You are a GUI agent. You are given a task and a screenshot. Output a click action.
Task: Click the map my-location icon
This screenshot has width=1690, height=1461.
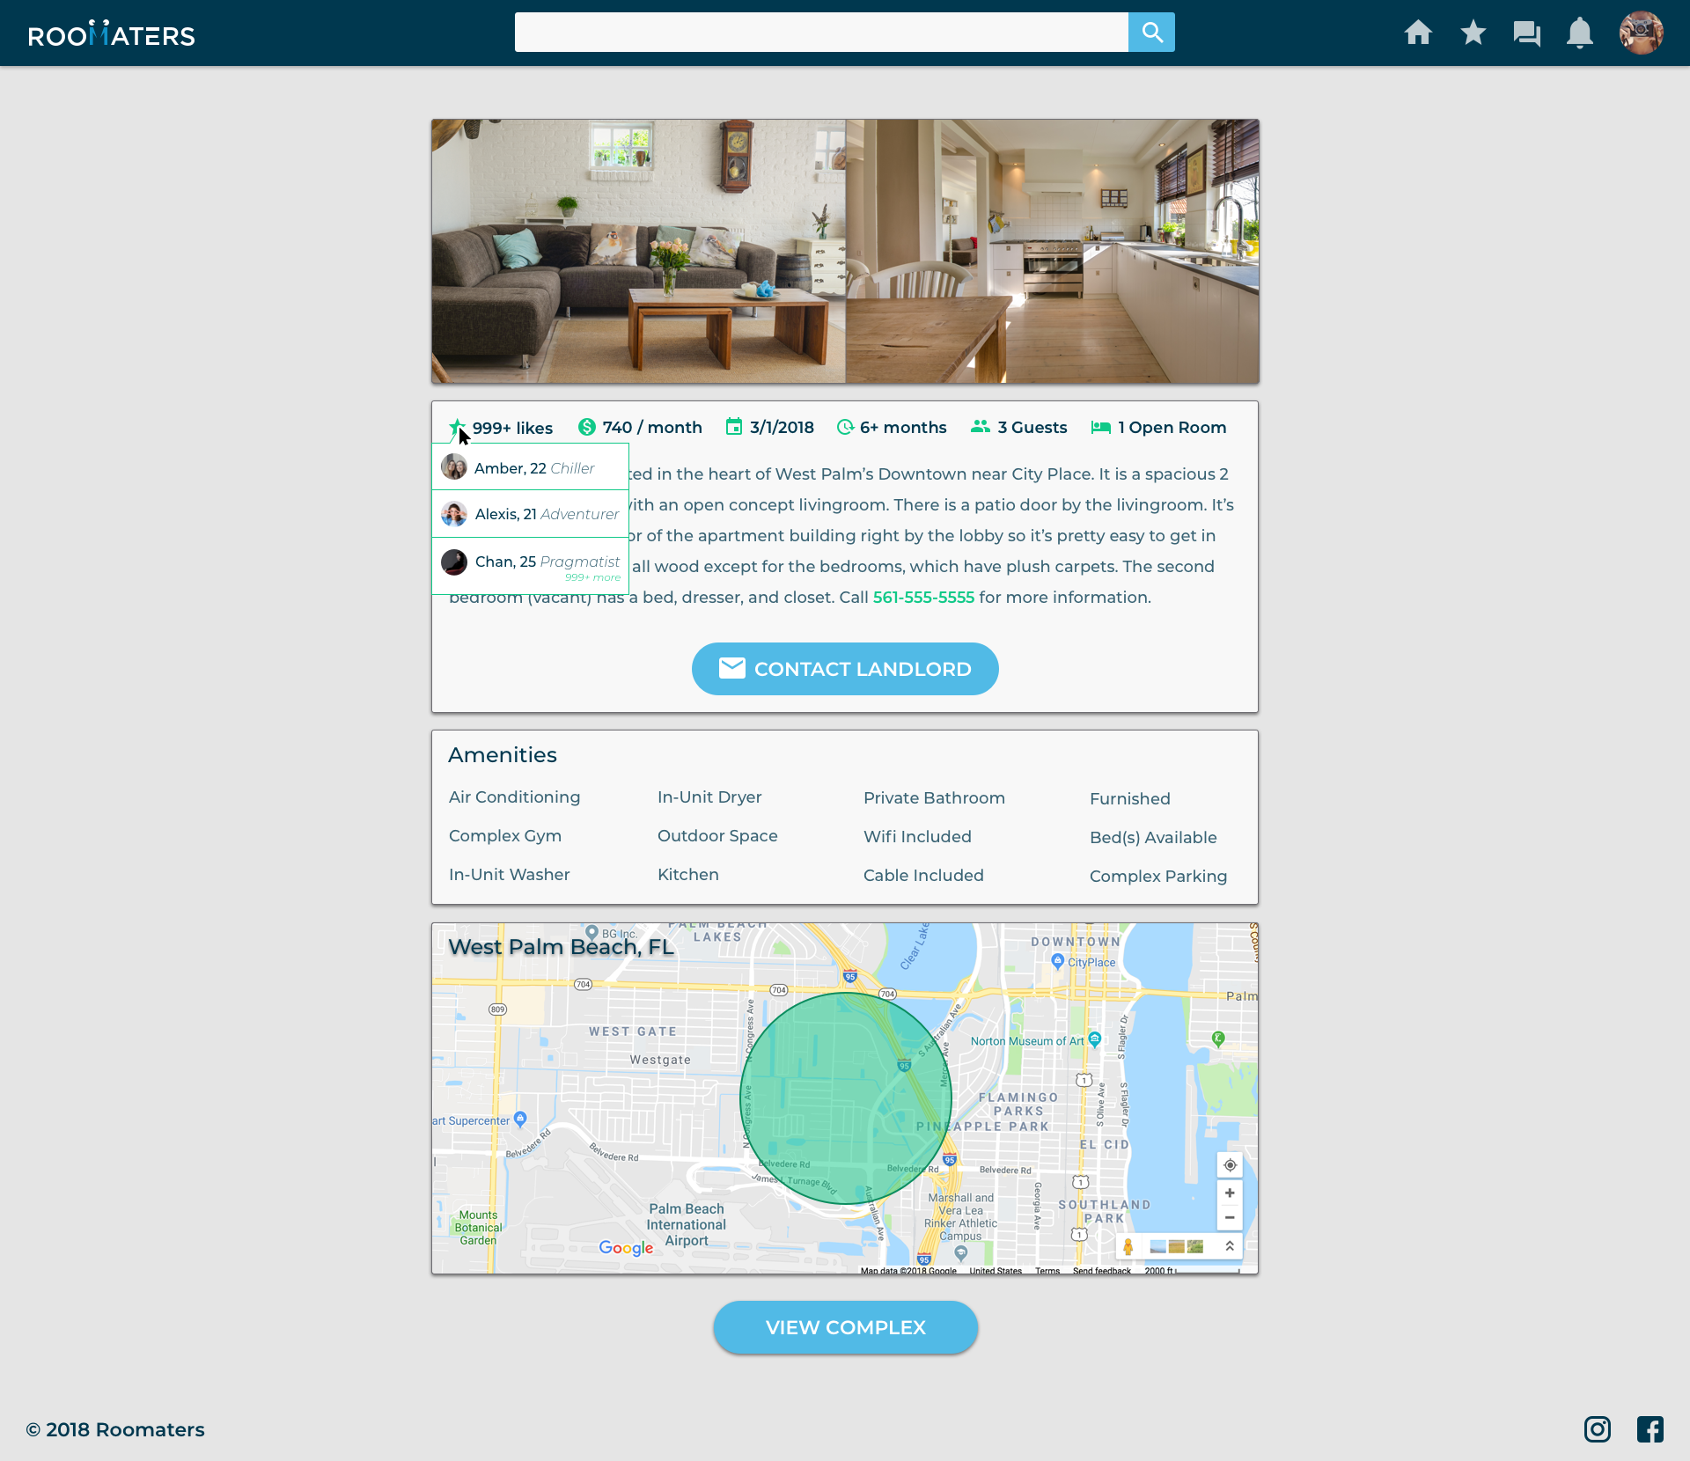point(1230,1165)
